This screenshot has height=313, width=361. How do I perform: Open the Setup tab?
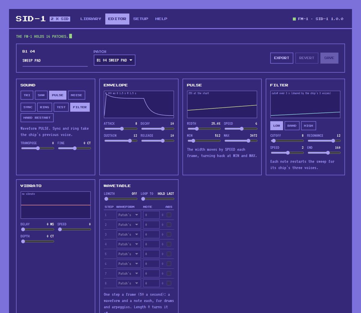[x=141, y=19]
